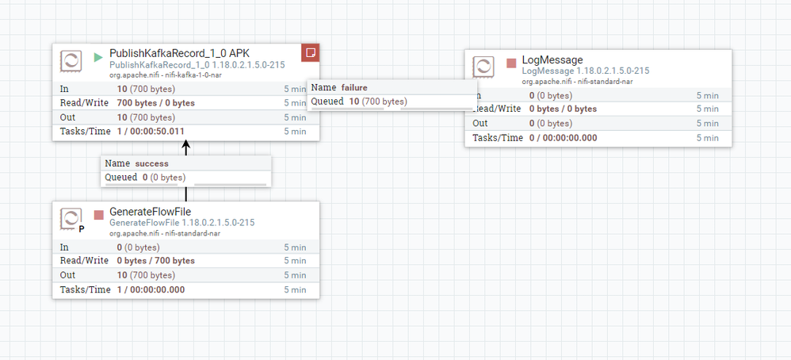The width and height of the screenshot is (791, 360).
Task: Select the LogMessage processor title
Action: pyautogui.click(x=552, y=60)
